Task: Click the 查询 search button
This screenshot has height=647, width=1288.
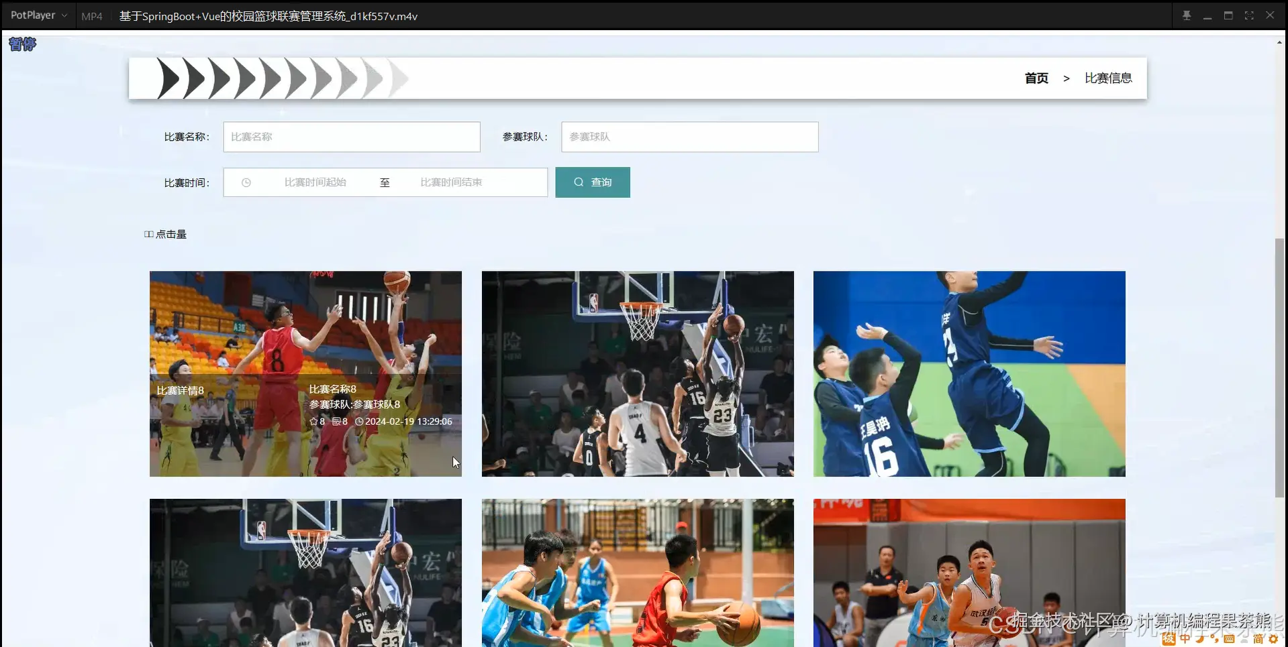Action: [x=593, y=182]
